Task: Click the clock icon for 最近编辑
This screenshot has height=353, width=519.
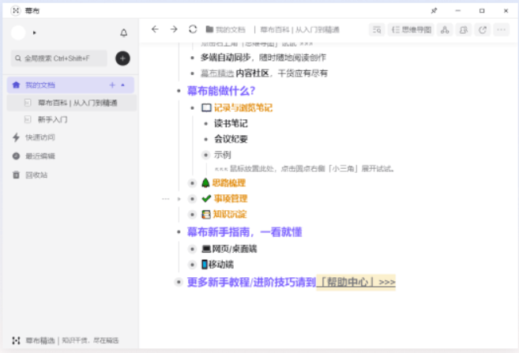Action: [x=16, y=156]
